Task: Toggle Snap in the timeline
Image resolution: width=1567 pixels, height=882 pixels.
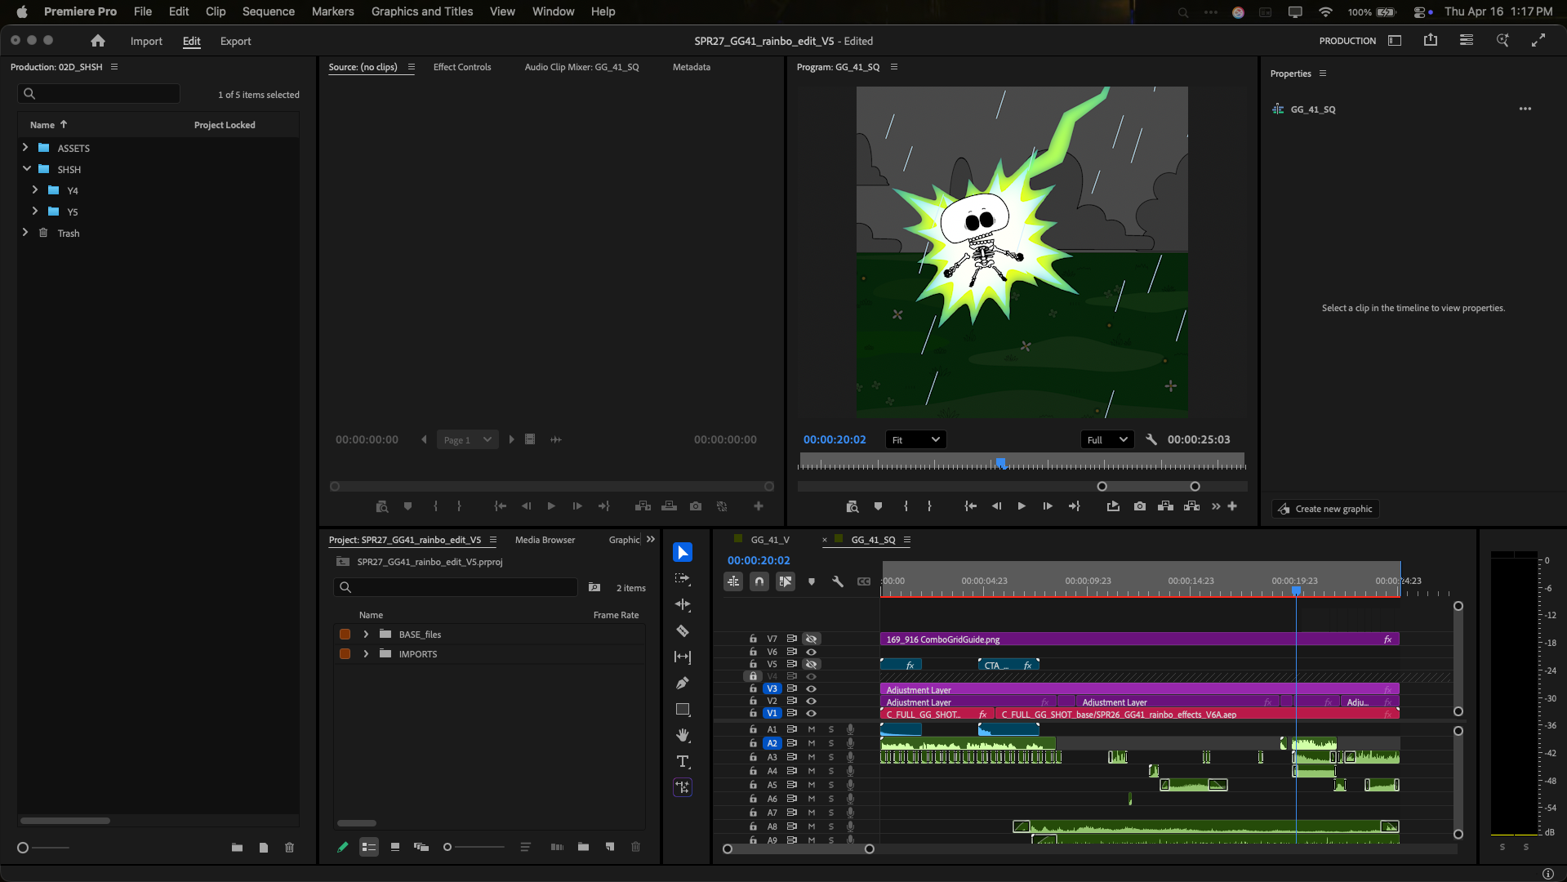Action: click(x=759, y=581)
